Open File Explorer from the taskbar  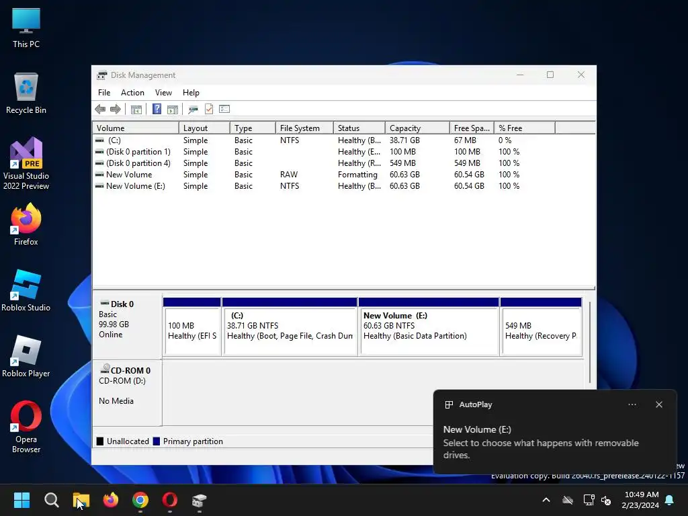(x=81, y=500)
